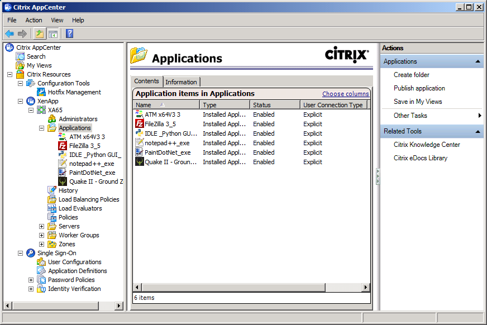Screen dimensions: 487x325
Task: Open Citrix Knowledge Center link
Action: 427,145
